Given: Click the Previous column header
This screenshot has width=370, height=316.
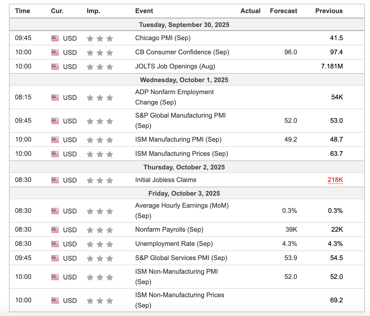Looking at the screenshot, I should 329,11.
